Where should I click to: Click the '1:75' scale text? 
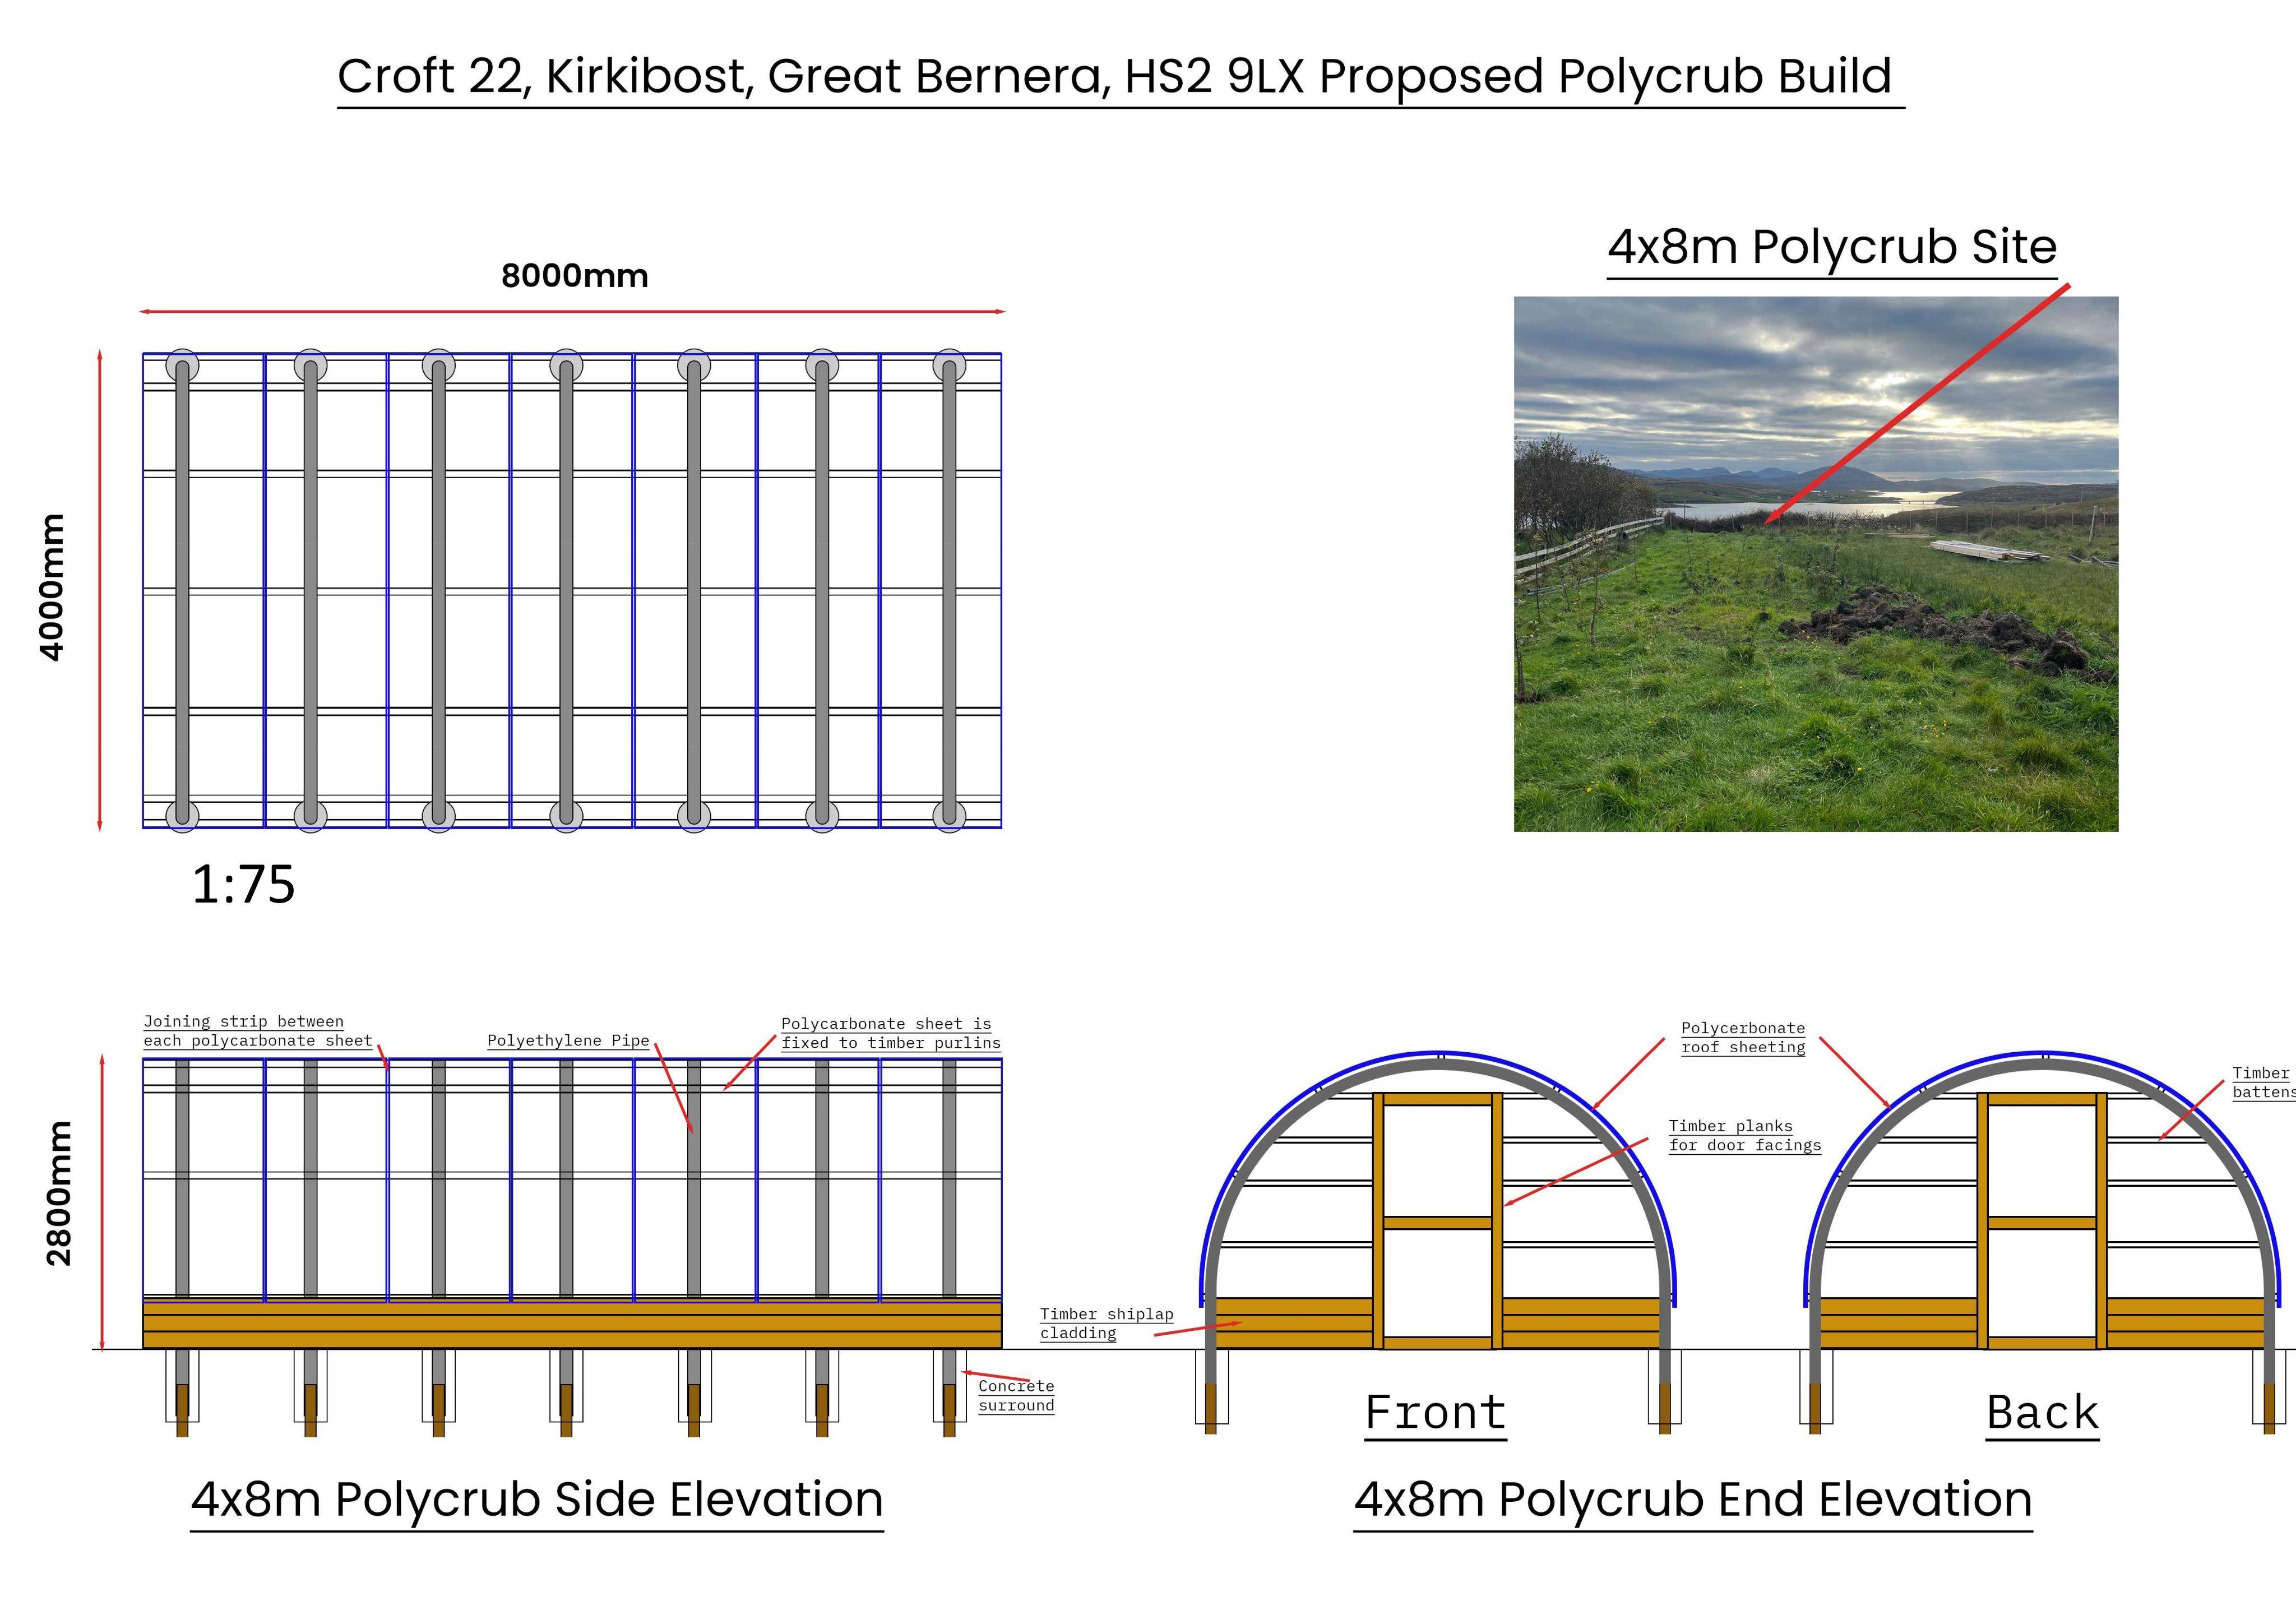coord(243,884)
